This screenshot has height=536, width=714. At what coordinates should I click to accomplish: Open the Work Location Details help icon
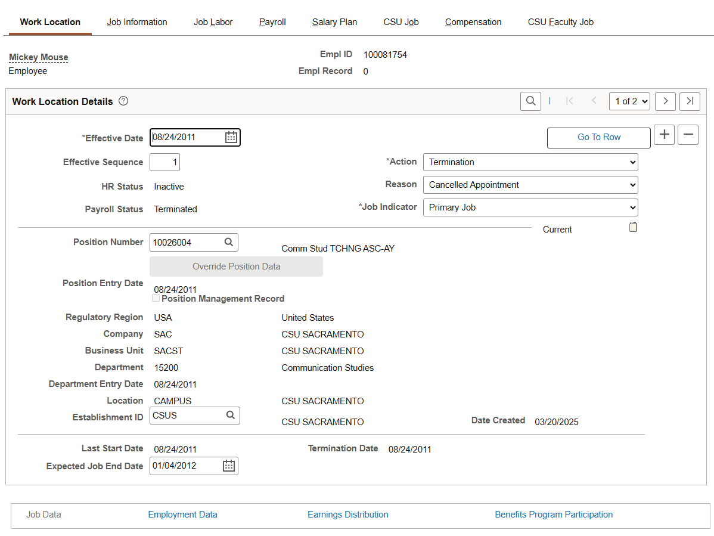pos(123,101)
